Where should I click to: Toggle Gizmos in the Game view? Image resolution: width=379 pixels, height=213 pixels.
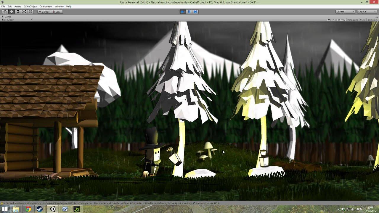(371, 20)
